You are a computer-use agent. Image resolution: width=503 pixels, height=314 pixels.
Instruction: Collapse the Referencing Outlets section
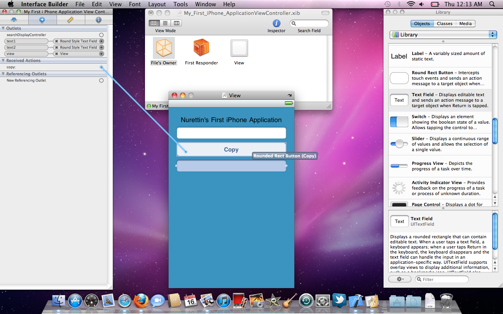pyautogui.click(x=3, y=74)
